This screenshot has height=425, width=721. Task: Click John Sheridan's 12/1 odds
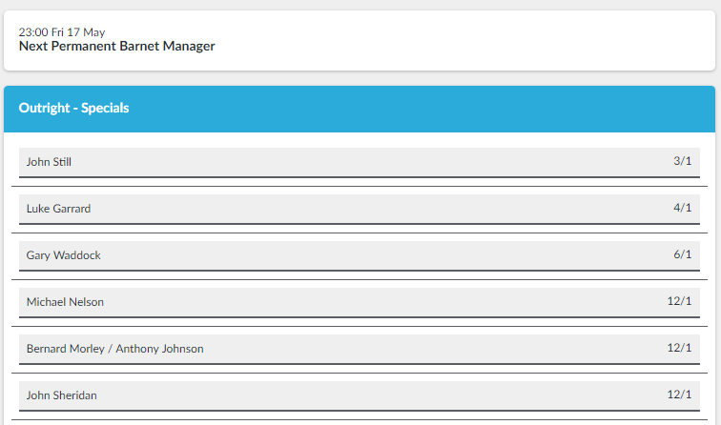pyautogui.click(x=679, y=395)
